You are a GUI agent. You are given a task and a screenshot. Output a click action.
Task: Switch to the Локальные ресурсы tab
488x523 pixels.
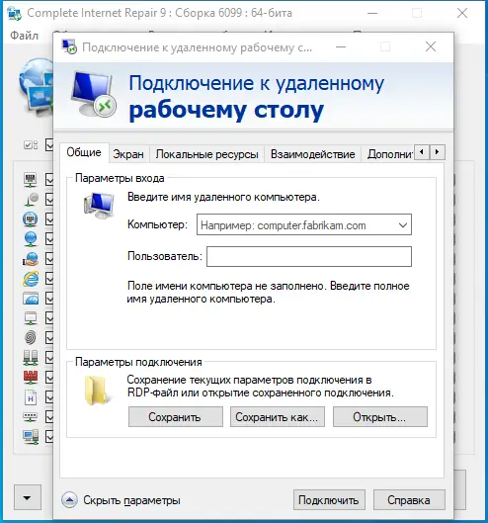click(206, 154)
